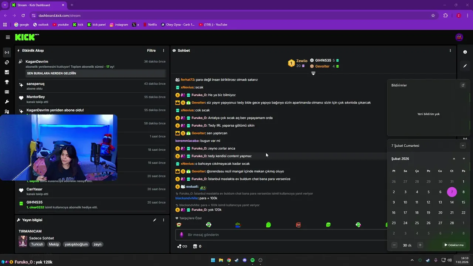The width and height of the screenshot is (473, 266).
Task: Open the wrench settings sidebar icon
Action: tap(7, 102)
